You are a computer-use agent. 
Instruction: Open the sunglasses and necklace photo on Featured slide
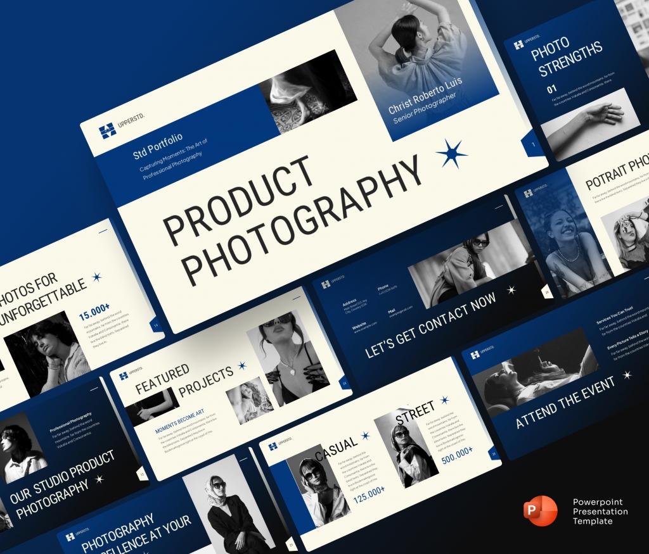point(288,357)
